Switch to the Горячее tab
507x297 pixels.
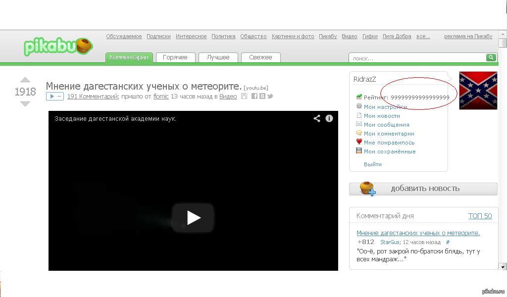175,57
